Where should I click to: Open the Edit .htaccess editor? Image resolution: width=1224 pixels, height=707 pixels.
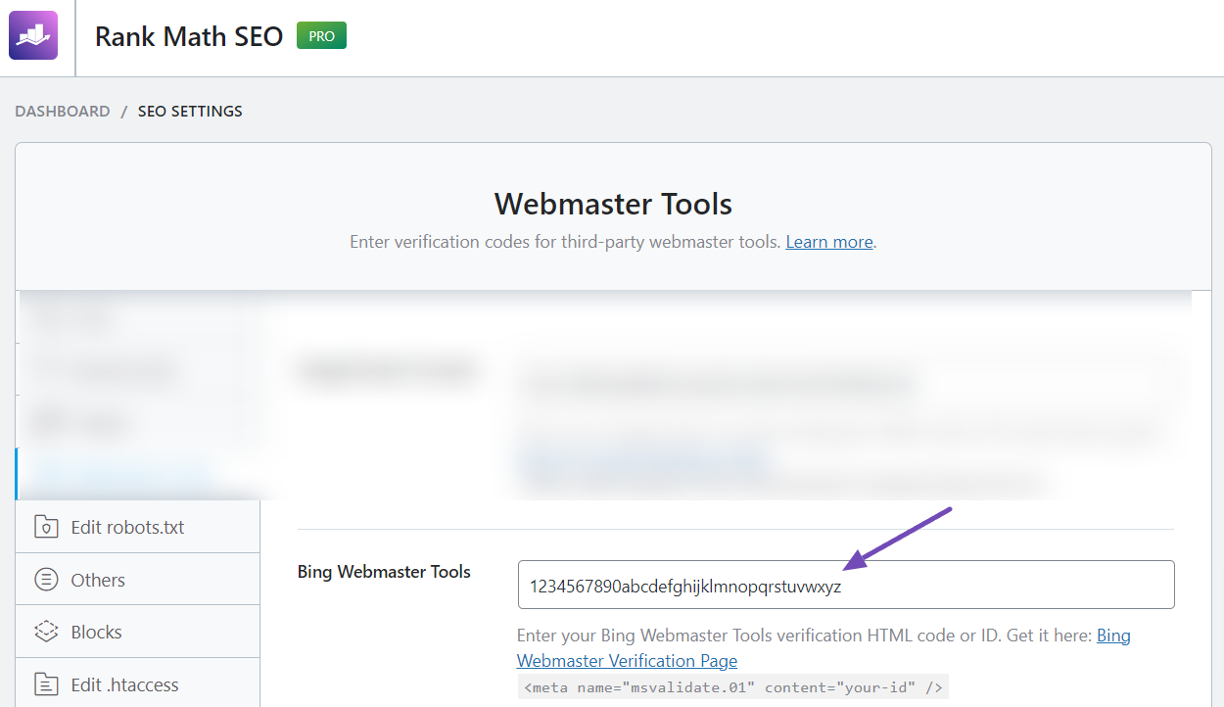click(125, 683)
